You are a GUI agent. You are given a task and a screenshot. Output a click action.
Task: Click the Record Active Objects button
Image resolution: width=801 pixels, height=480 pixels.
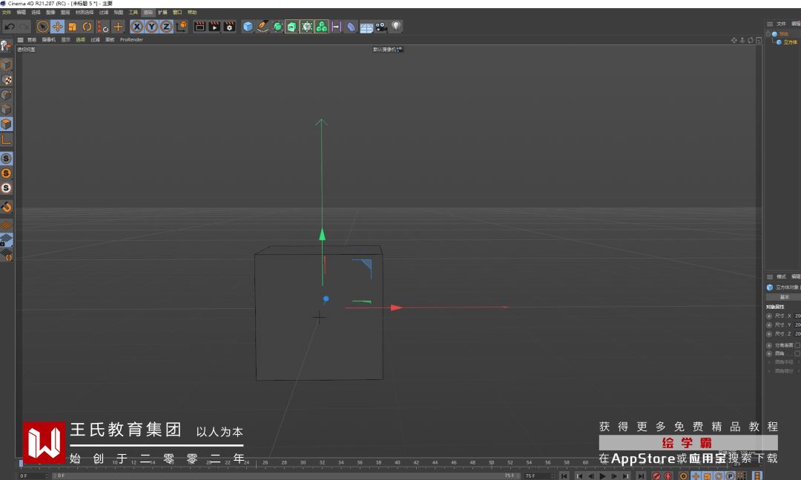tap(656, 476)
